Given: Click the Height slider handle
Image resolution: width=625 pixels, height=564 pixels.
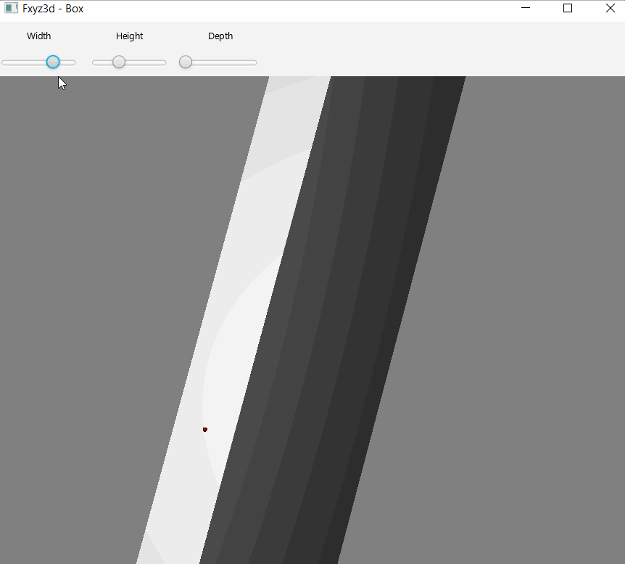Looking at the screenshot, I should coord(118,62).
